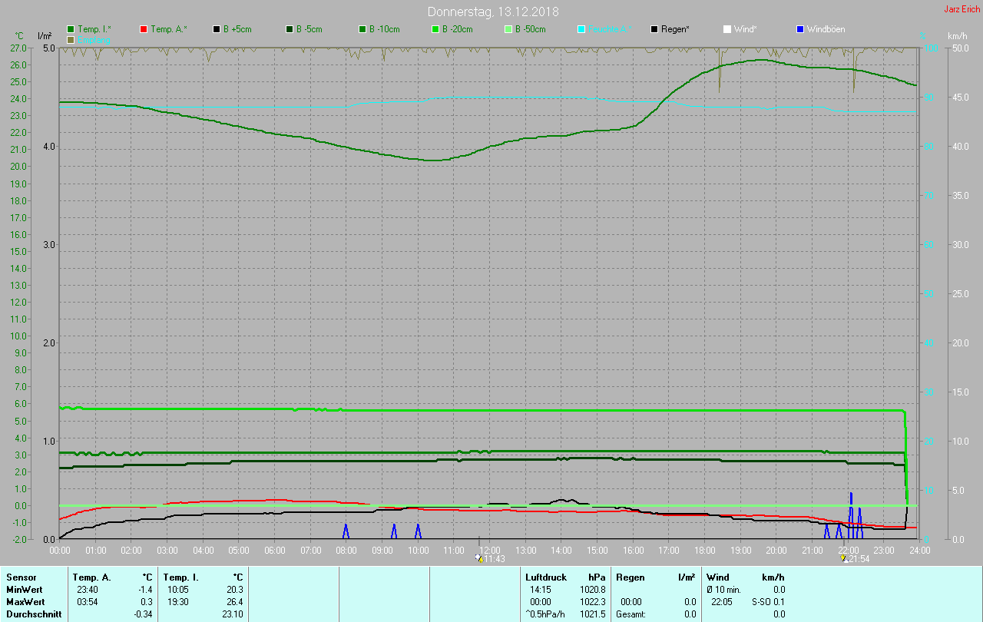
Task: Click the Jarz Erich label
Action: (x=961, y=9)
